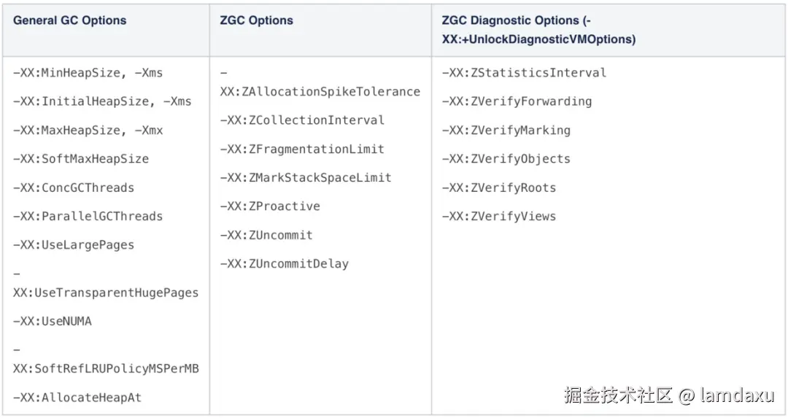Screen dimensions: 788x418
Task: Click on -XX:MaxHeapSize, -Xmx
Action: (x=88, y=131)
